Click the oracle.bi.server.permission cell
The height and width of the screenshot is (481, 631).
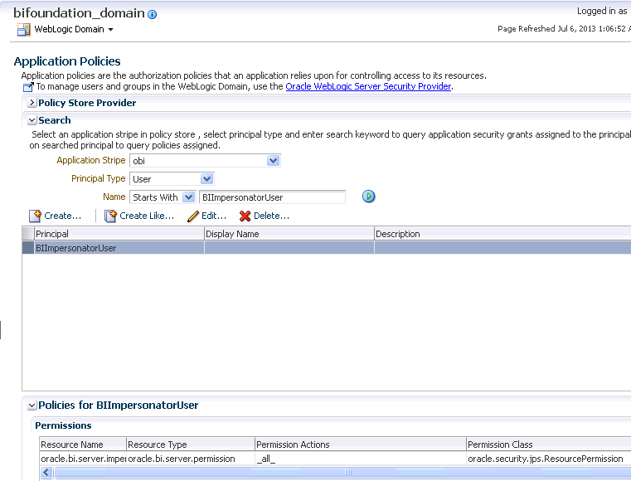click(191, 459)
